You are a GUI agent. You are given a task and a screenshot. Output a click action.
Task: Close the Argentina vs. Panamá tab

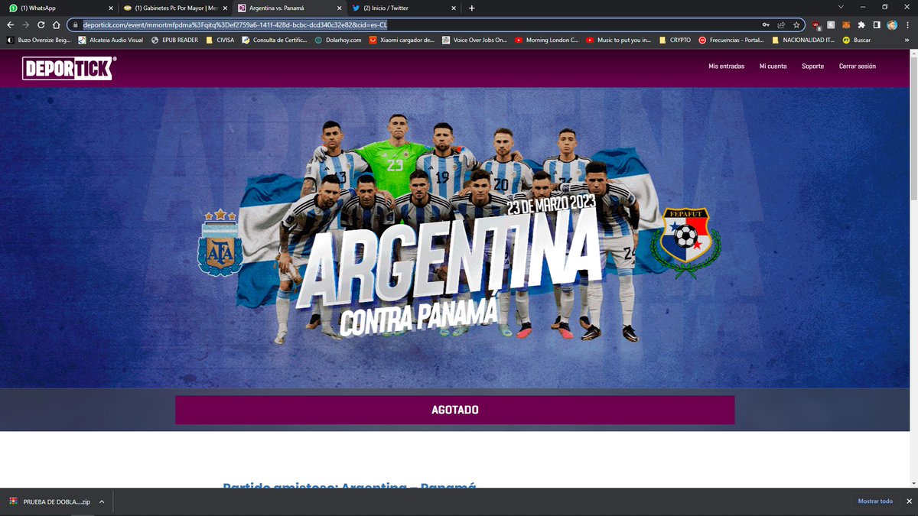(340, 8)
